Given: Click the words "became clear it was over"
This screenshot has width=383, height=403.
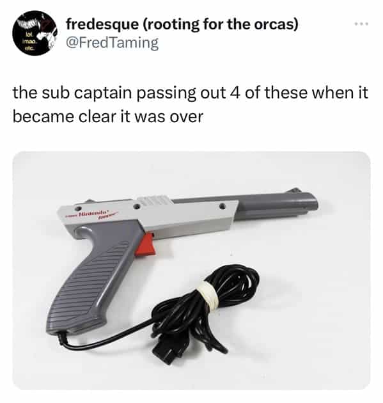Looking at the screenshot, I should click(108, 117).
